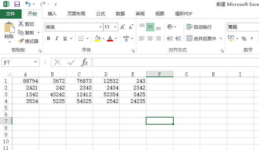
Task: Click the insert function fx icon
Action: [x=85, y=62]
